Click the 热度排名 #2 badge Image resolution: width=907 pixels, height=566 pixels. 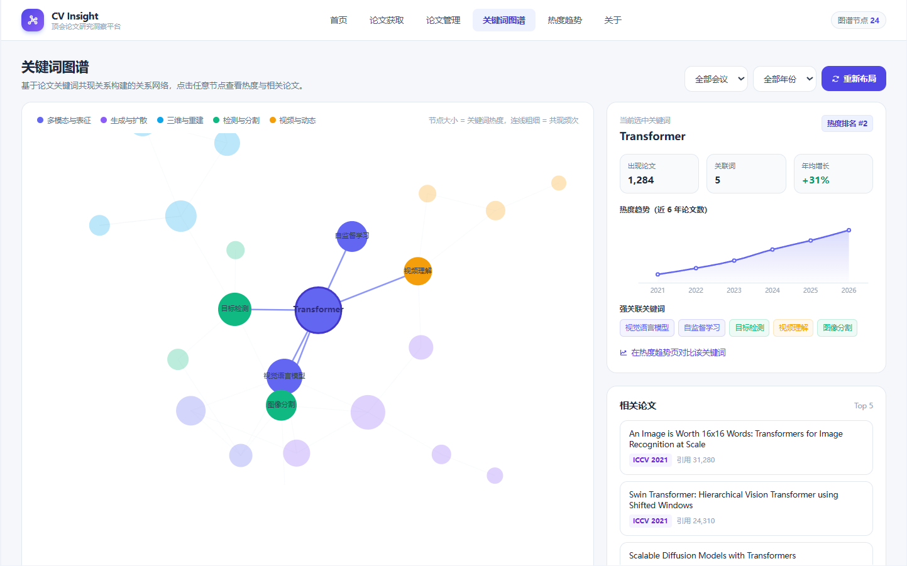pyautogui.click(x=847, y=124)
